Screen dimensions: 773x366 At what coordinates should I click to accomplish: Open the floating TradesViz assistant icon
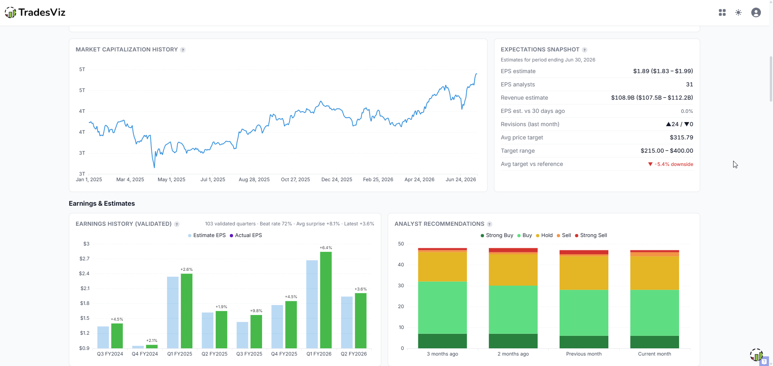(x=756, y=354)
